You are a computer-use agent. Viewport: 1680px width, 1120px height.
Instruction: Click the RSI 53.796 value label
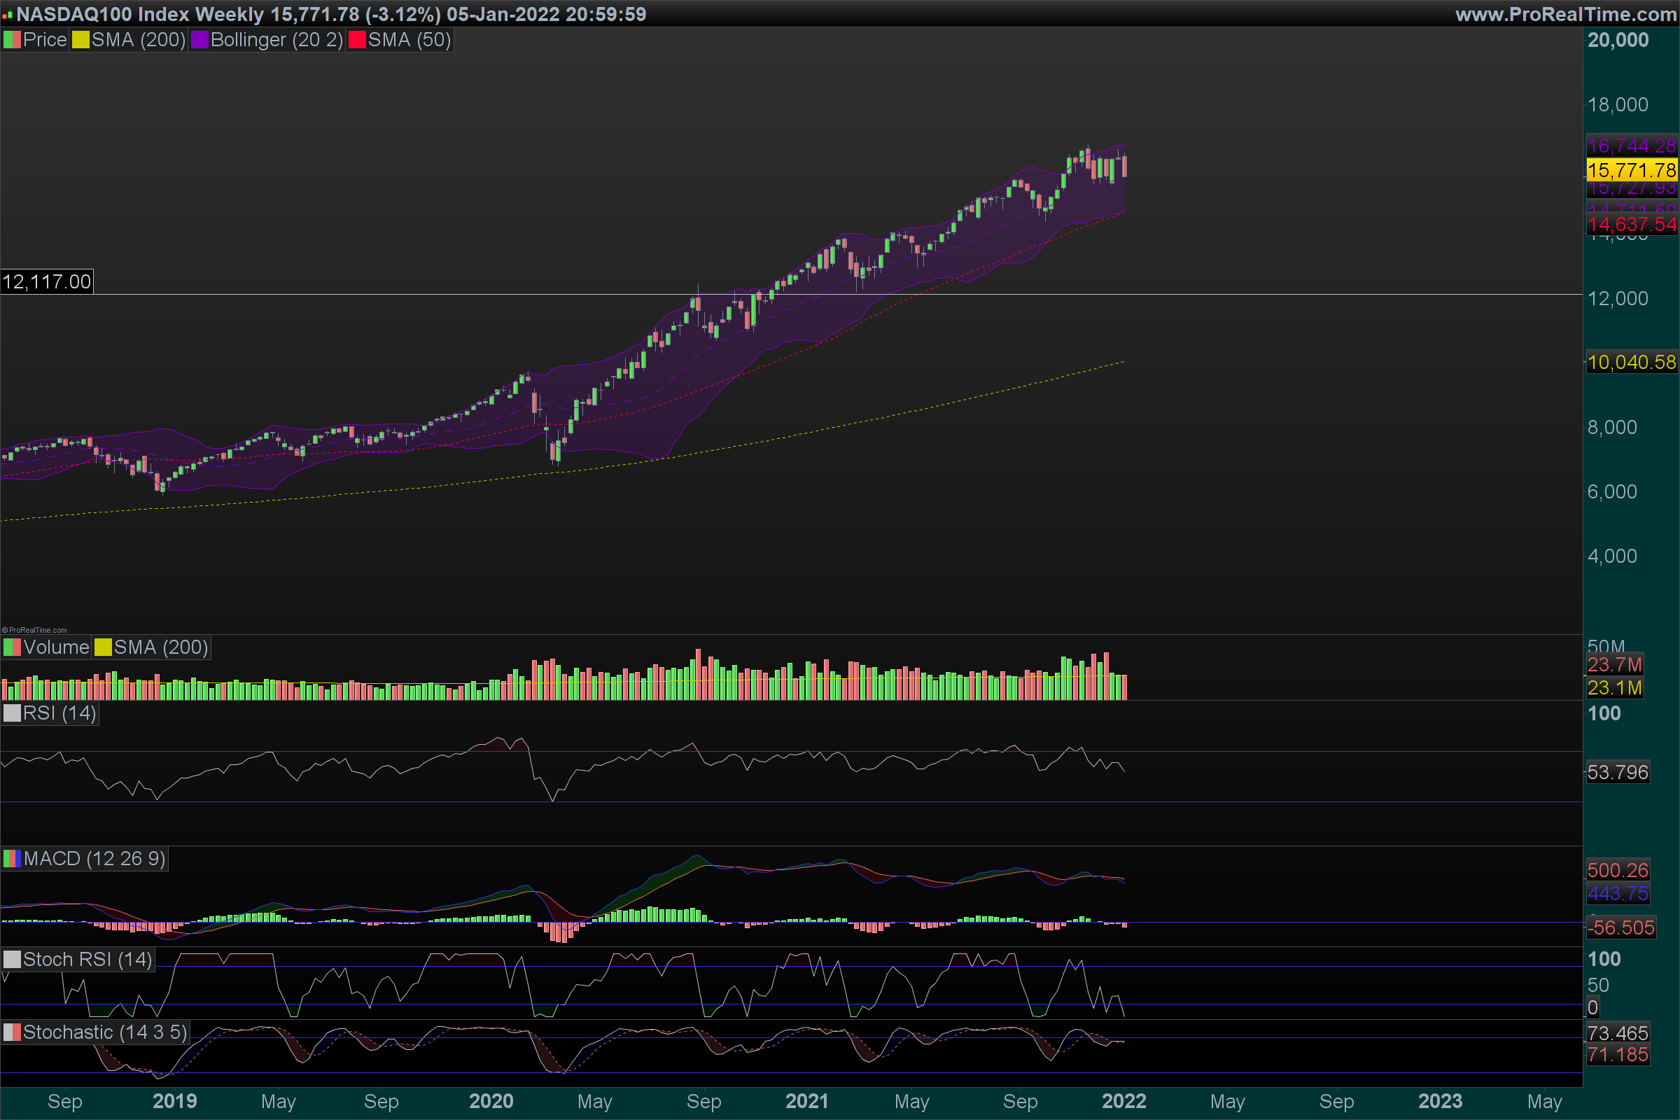click(1617, 772)
